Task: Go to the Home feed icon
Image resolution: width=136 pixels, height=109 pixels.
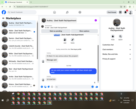Action: tap(54, 12)
